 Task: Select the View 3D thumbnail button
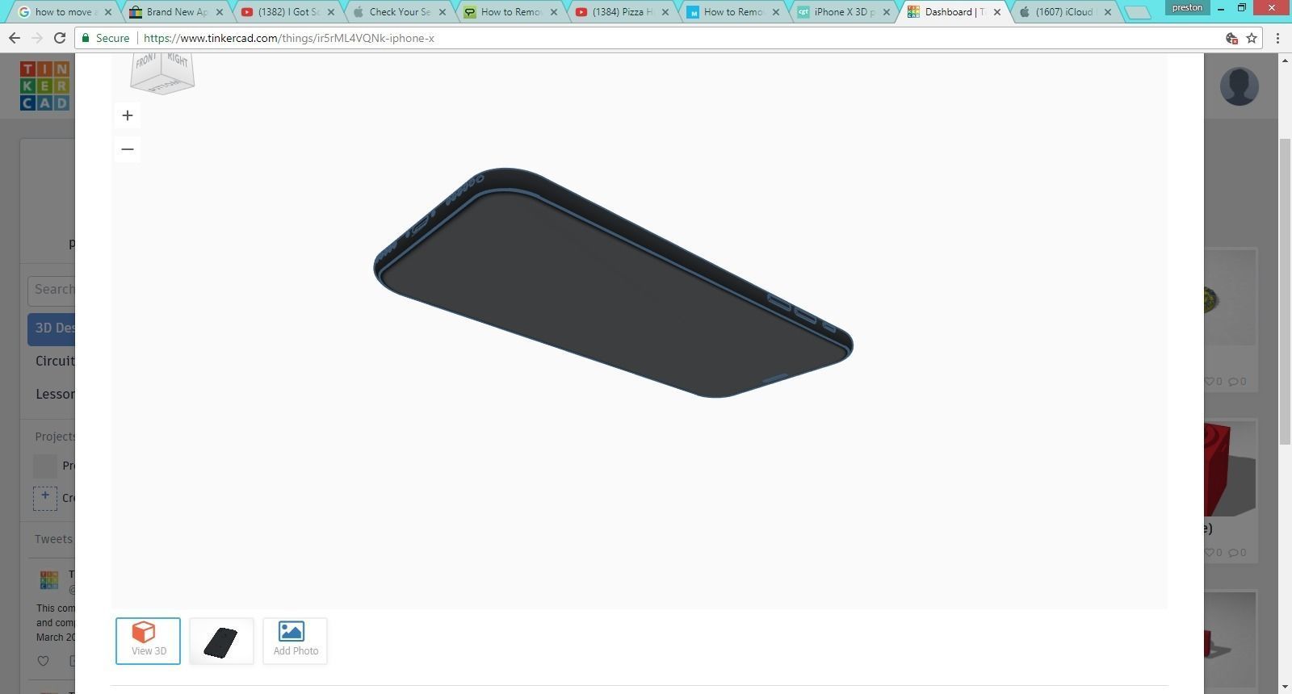point(148,641)
